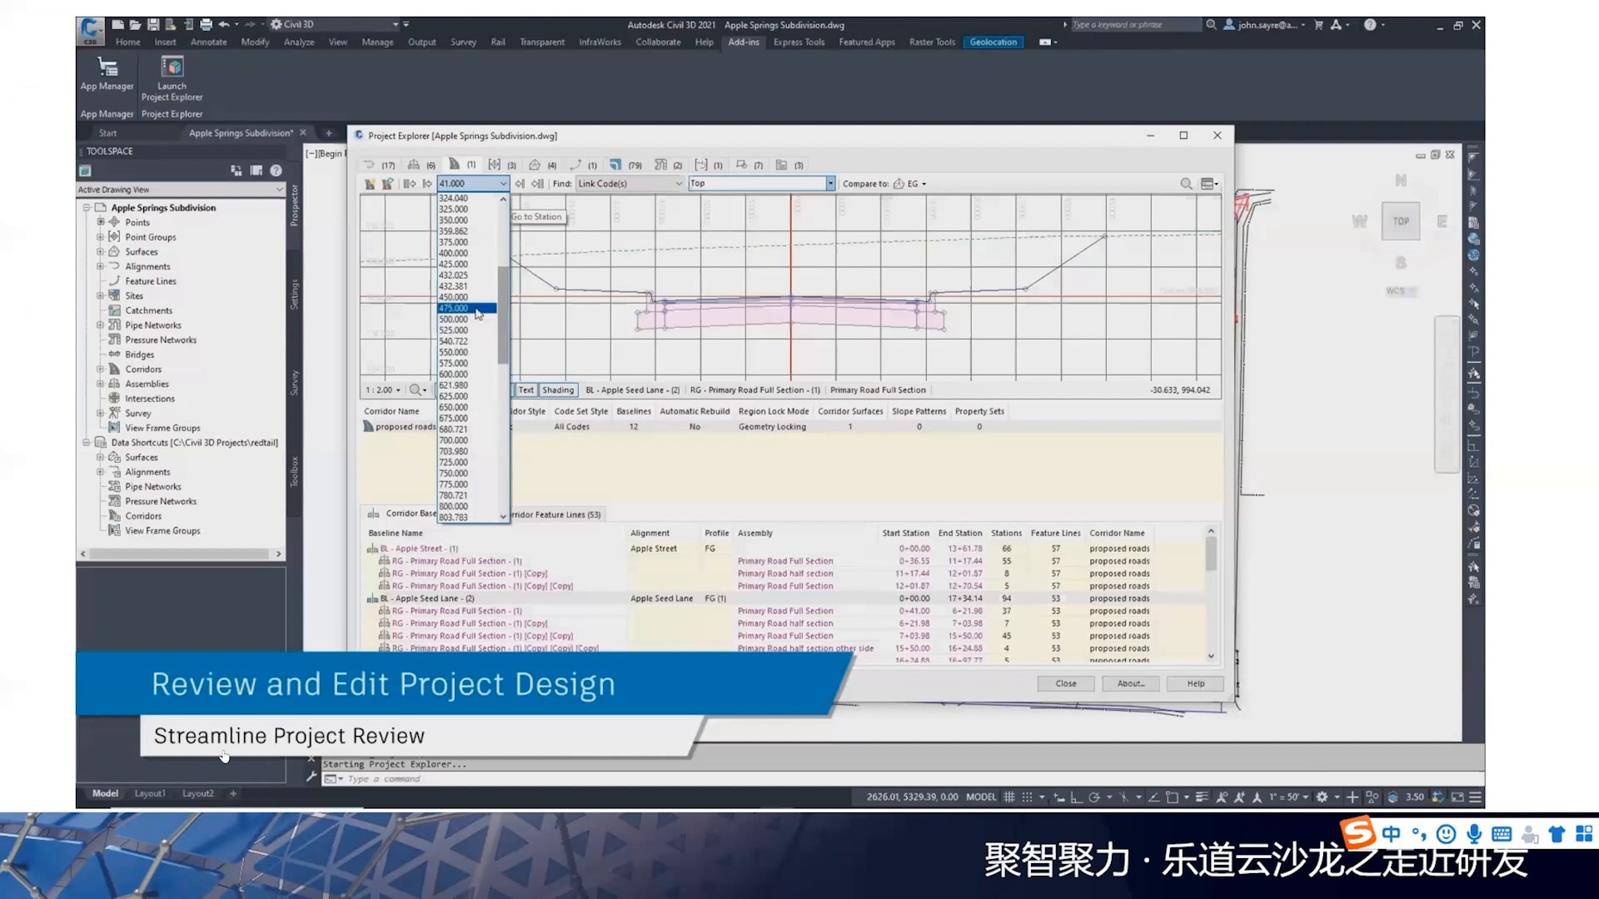Toggle snap mode in the status bar
This screenshot has height=899, width=1599.
pyautogui.click(x=1027, y=797)
